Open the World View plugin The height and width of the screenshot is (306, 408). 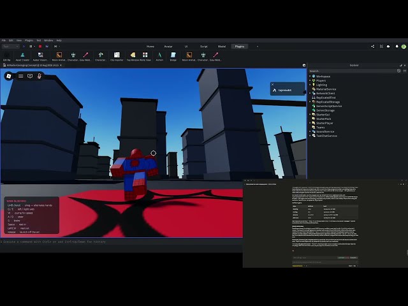click(145, 56)
